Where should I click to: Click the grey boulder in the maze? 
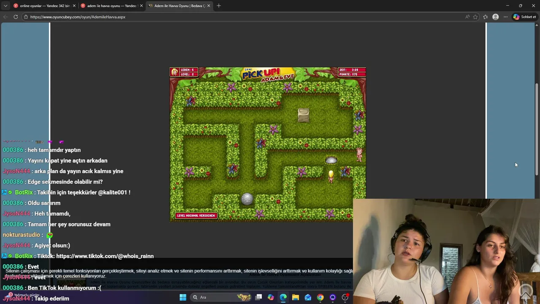pos(247,198)
